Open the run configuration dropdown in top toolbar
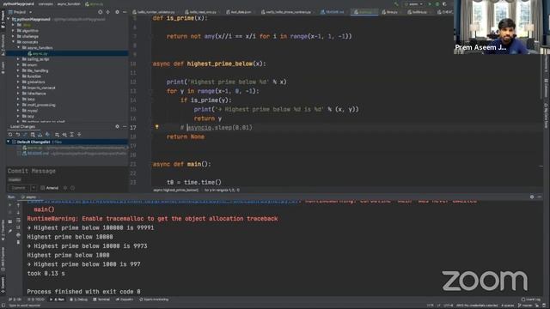 click(x=413, y=3)
